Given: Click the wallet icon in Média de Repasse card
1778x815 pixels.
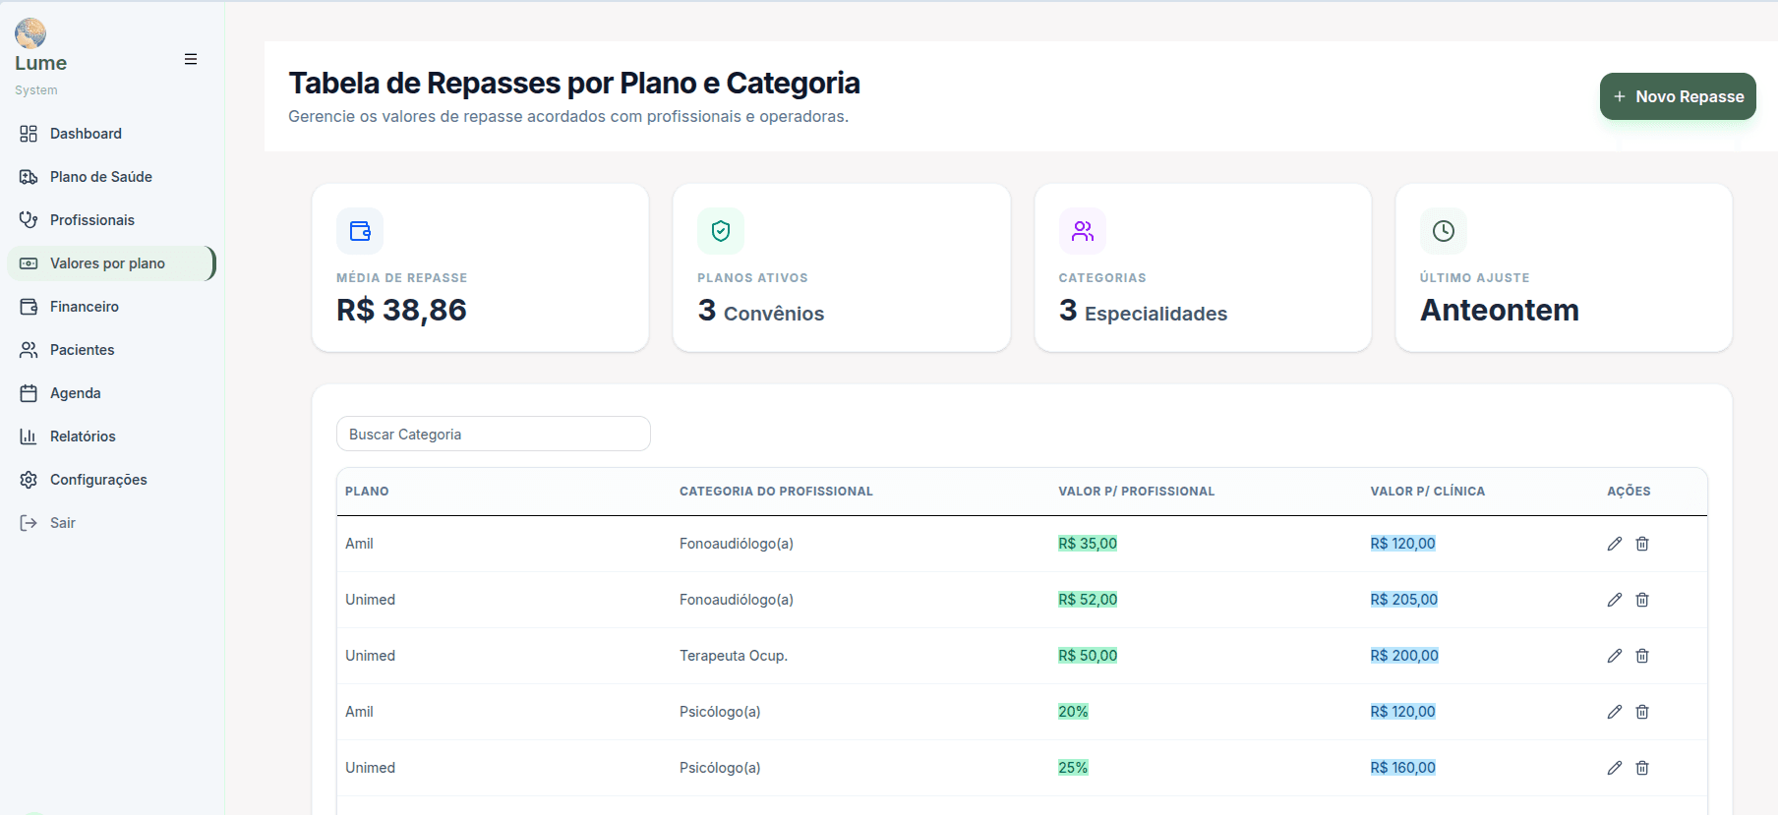Looking at the screenshot, I should [x=360, y=231].
